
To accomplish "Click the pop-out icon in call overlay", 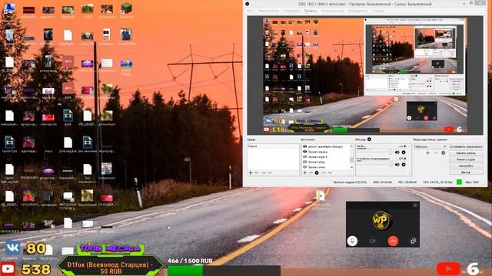I will (413, 241).
